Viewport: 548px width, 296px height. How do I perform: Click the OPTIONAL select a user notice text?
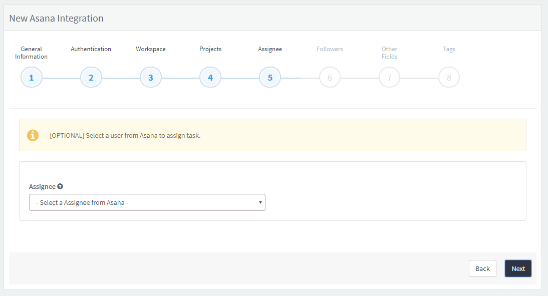(x=125, y=136)
